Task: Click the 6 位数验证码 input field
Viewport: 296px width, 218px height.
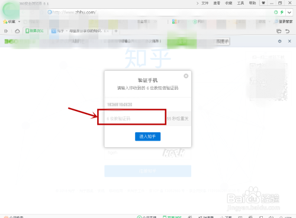Action: coord(135,118)
